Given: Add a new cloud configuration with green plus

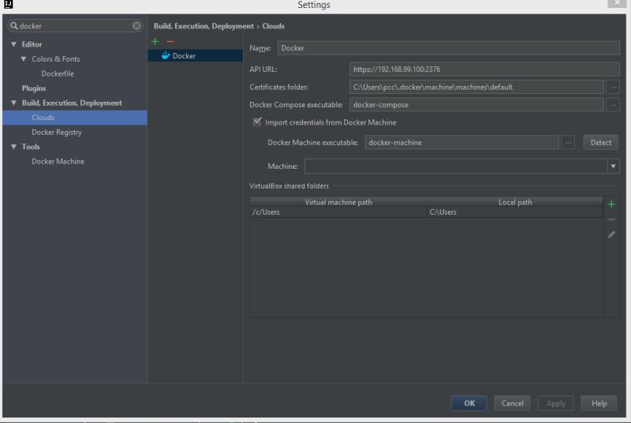Looking at the screenshot, I should [155, 42].
